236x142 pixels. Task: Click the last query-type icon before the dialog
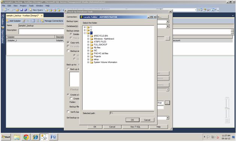59,10
